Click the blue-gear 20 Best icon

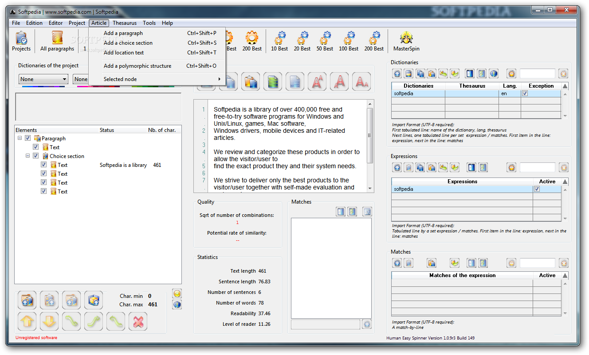(302, 41)
